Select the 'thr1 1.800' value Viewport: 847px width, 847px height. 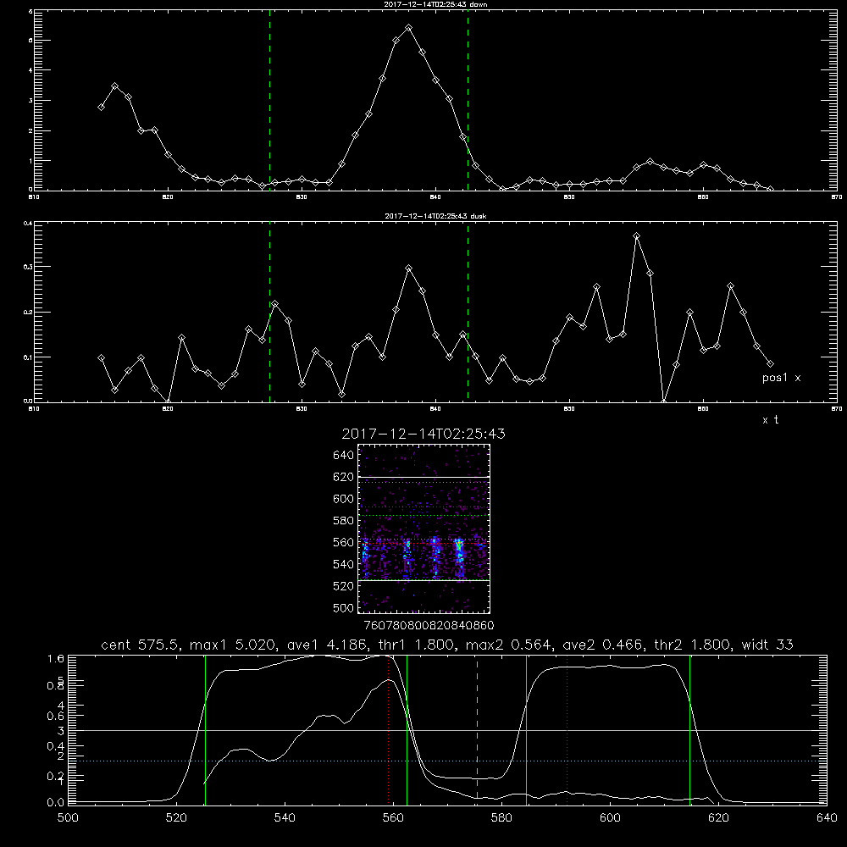pos(418,645)
